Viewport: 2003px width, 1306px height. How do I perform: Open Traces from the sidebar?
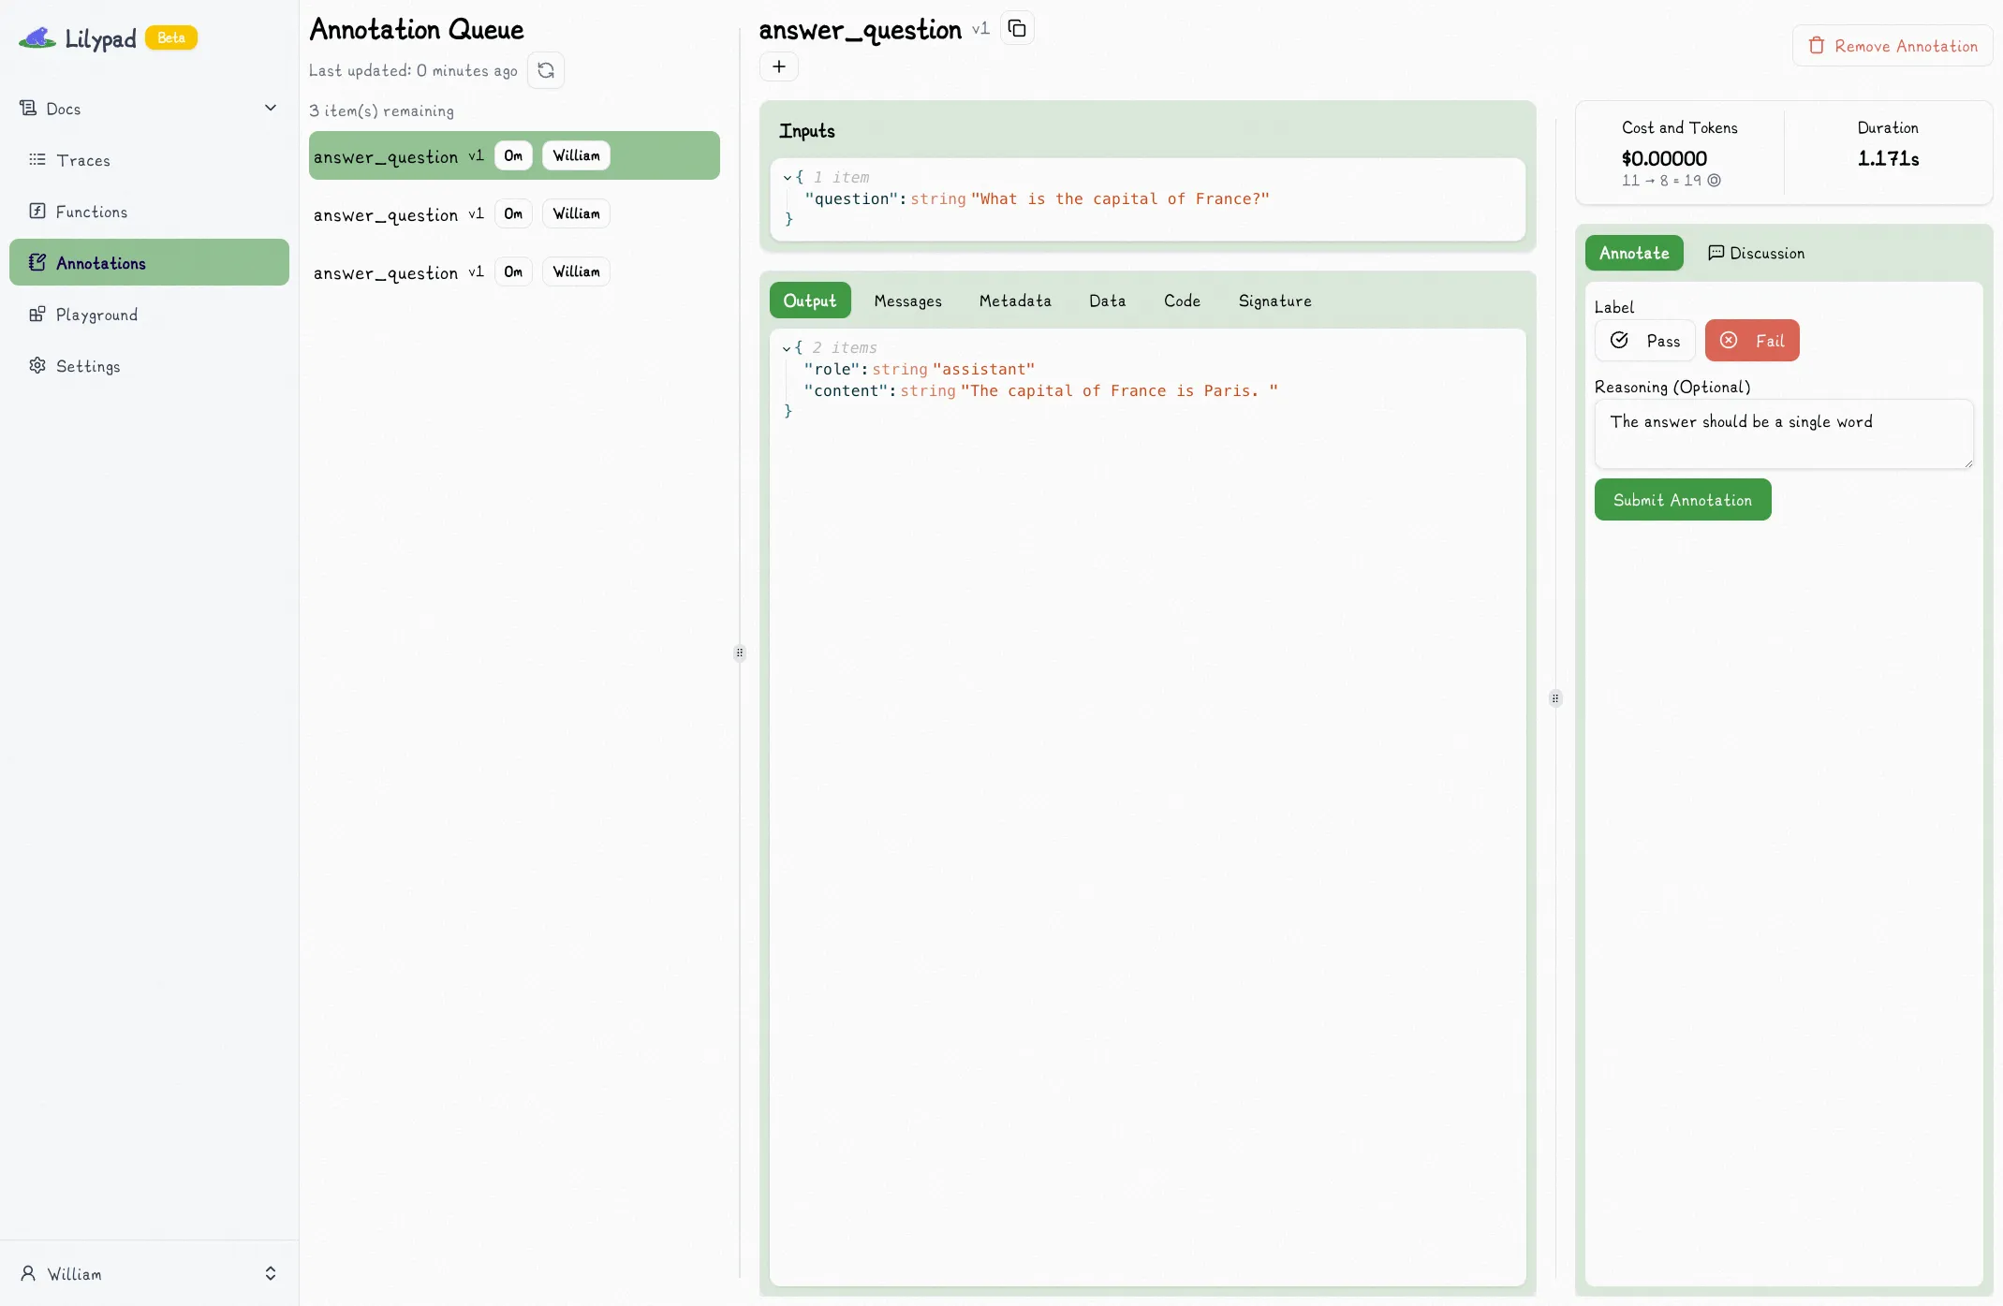pos(83,159)
